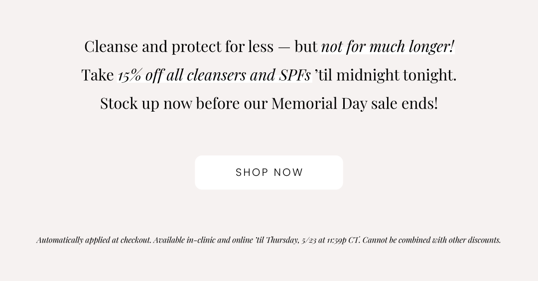Click the words "'til midnight tonight."
Screen dimensions: 538x281
(385, 75)
